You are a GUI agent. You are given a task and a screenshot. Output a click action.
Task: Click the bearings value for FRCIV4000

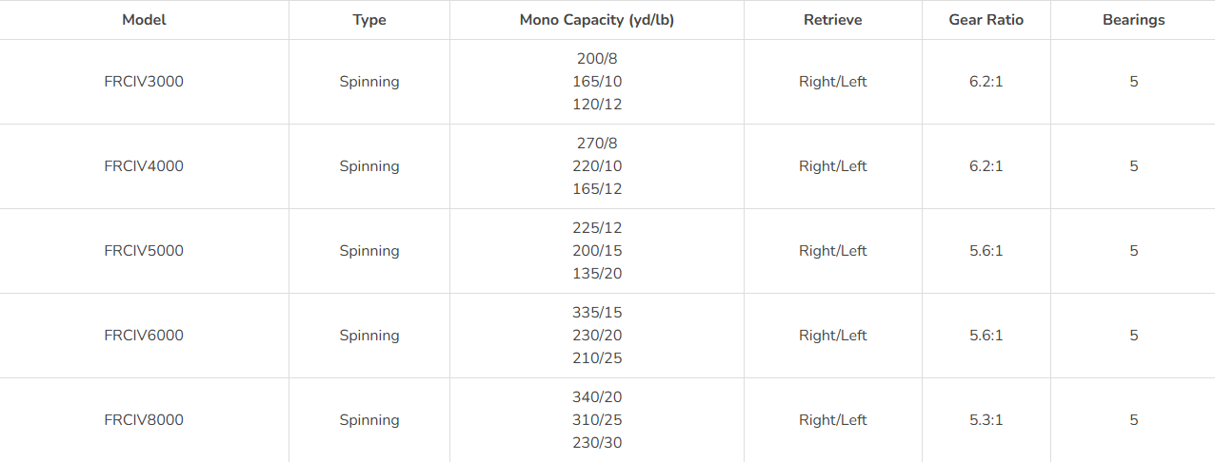(x=1133, y=166)
